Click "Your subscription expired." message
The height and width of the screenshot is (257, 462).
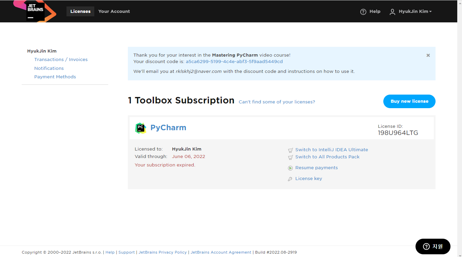165,165
